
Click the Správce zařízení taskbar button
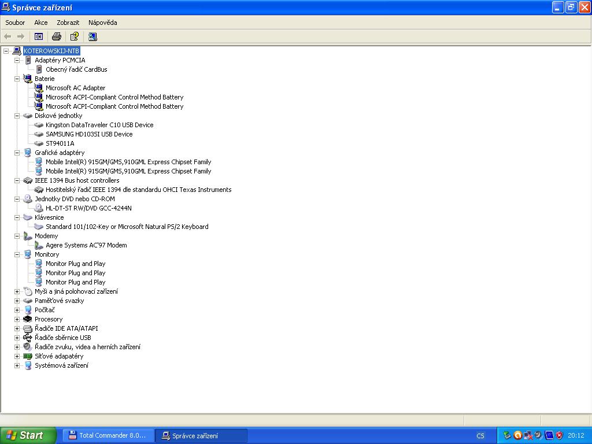201,436
